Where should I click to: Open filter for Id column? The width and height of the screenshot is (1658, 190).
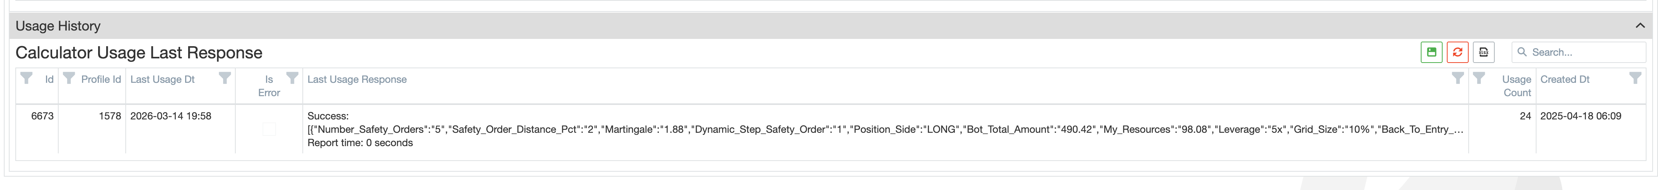(x=26, y=78)
